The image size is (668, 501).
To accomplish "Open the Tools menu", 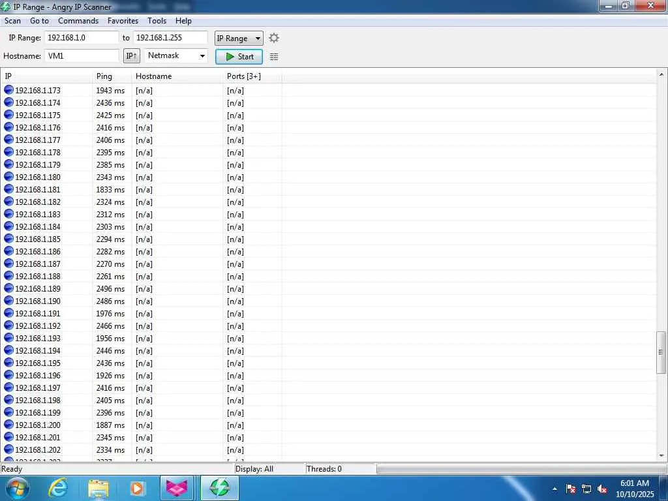I will pos(157,21).
